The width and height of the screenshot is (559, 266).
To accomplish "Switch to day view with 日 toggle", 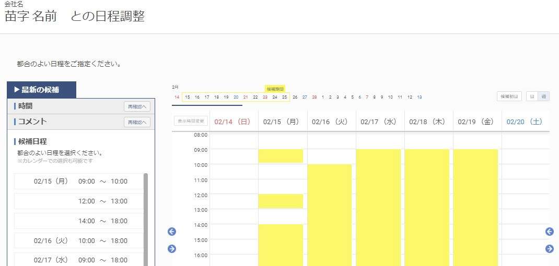I will 532,96.
